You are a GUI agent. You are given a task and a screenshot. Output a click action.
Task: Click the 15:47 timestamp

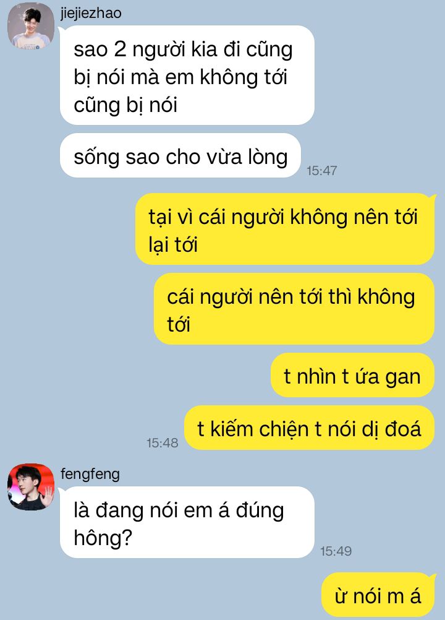pyautogui.click(x=322, y=170)
